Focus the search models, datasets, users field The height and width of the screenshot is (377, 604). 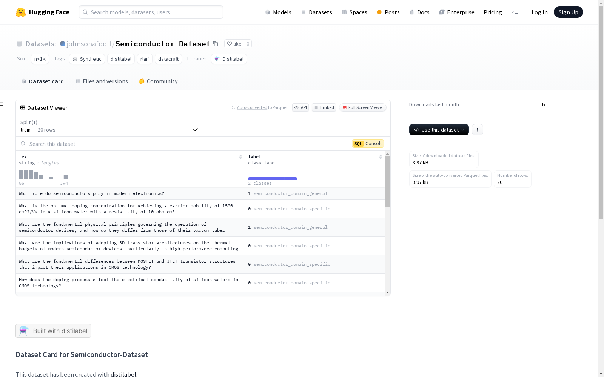point(151,12)
